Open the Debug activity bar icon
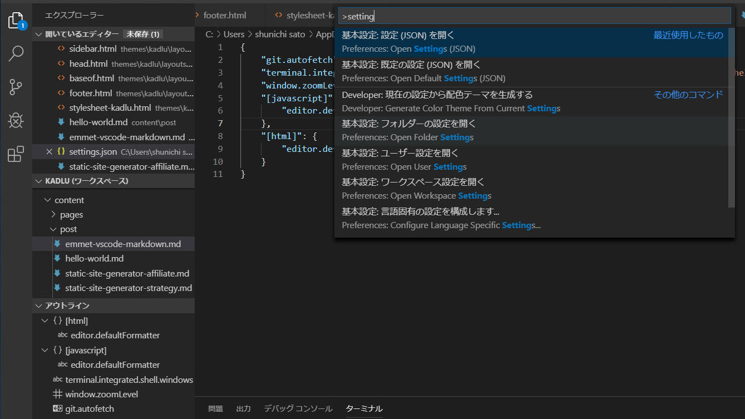The image size is (745, 419). 16,120
